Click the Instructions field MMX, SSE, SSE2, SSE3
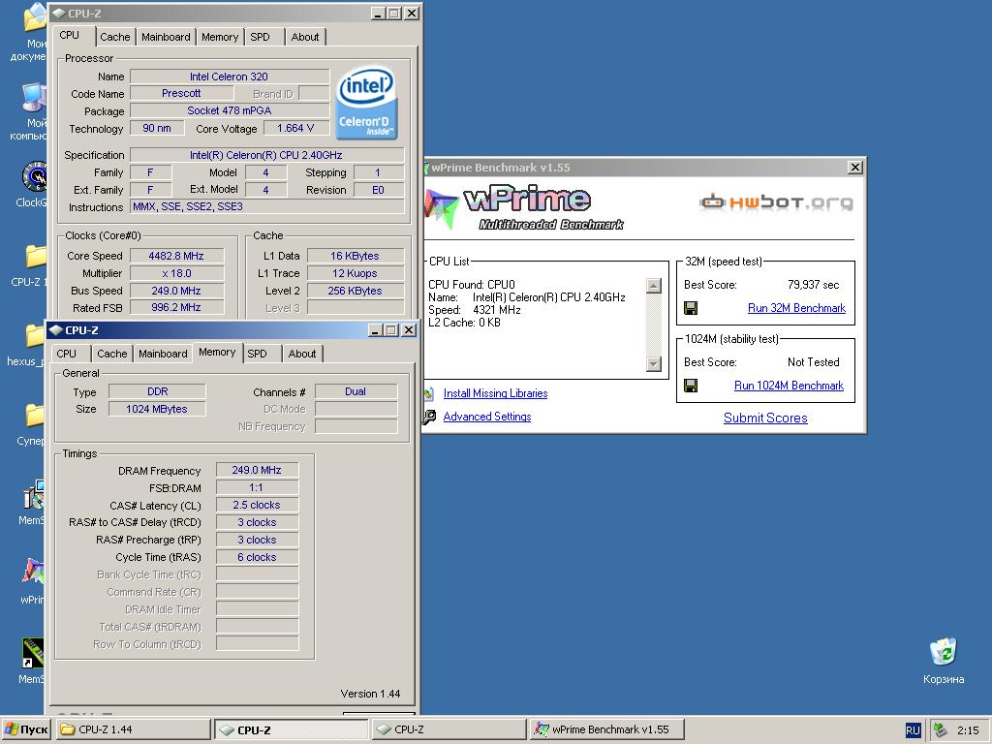Image resolution: width=992 pixels, height=744 pixels. click(267, 207)
